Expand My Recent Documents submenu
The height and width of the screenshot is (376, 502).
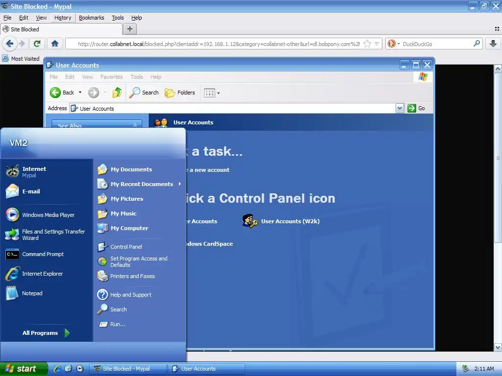[140, 184]
